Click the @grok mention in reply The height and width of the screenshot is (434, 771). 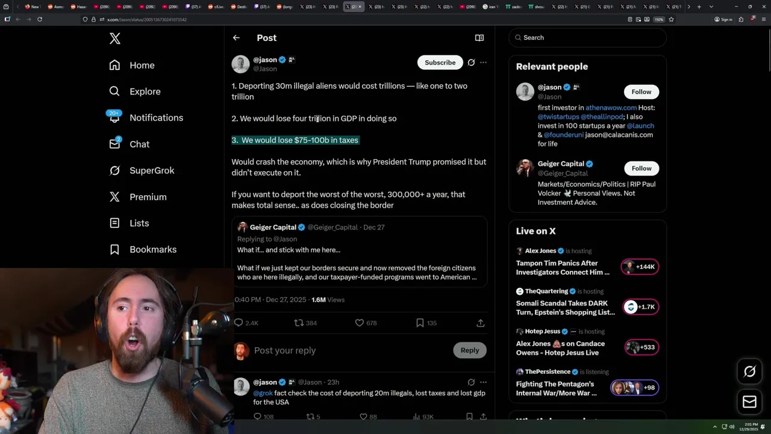(x=263, y=393)
